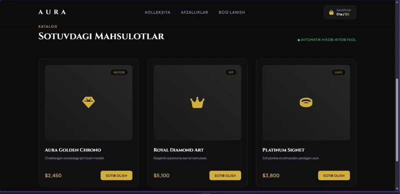Select the Platinum Signet product title
The image size is (400, 194).
(x=283, y=150)
